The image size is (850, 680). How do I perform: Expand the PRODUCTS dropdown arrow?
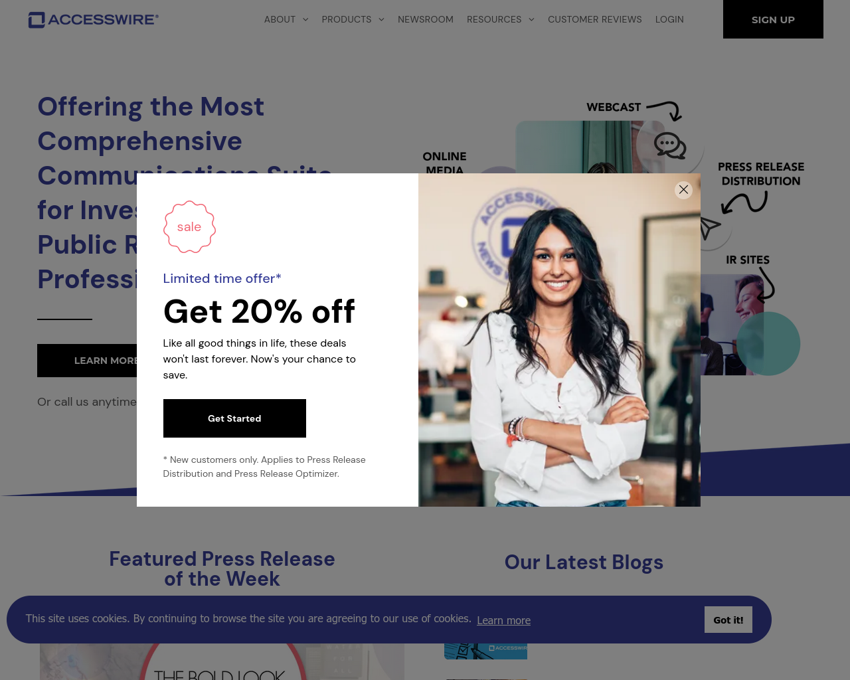click(381, 19)
